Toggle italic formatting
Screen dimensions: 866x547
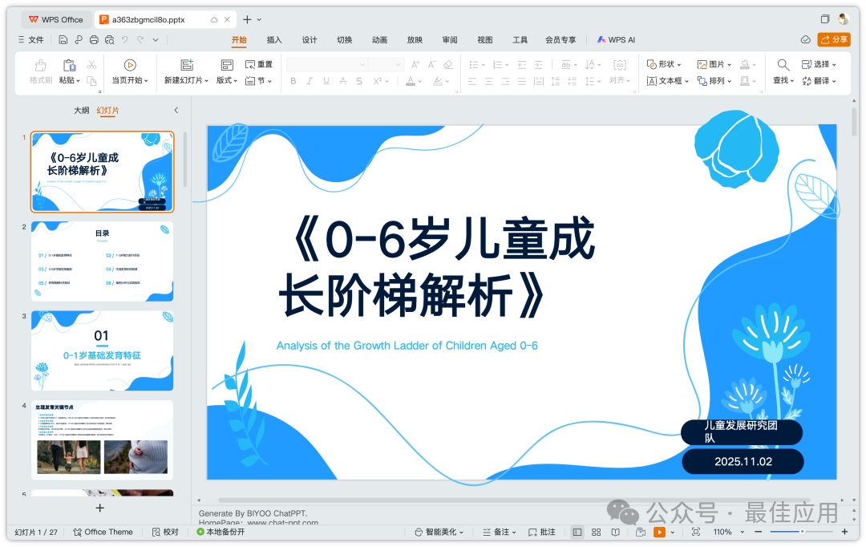[310, 80]
